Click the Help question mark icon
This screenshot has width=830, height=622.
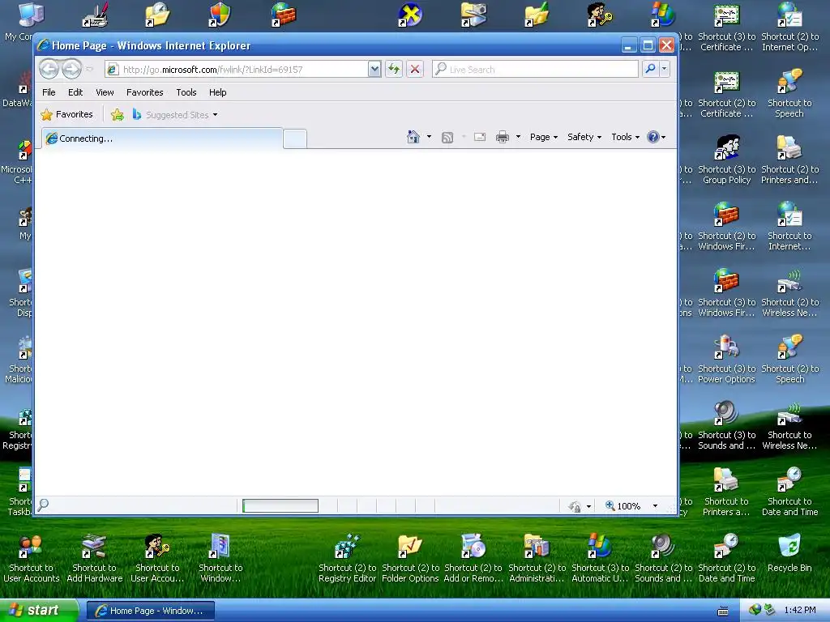(x=653, y=137)
